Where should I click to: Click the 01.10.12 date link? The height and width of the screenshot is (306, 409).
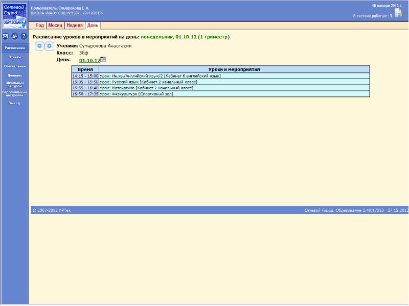(89, 60)
